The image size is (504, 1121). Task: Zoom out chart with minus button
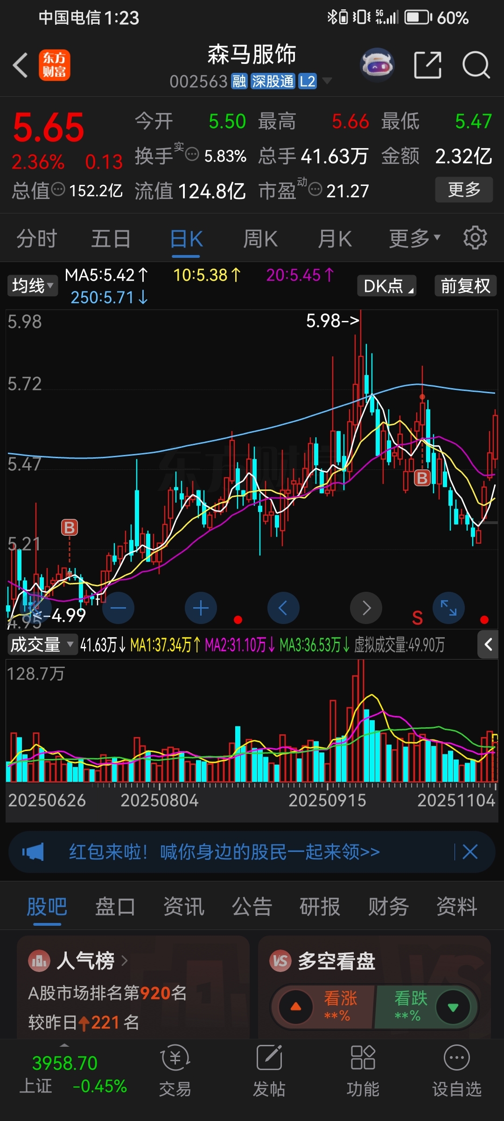[x=118, y=608]
